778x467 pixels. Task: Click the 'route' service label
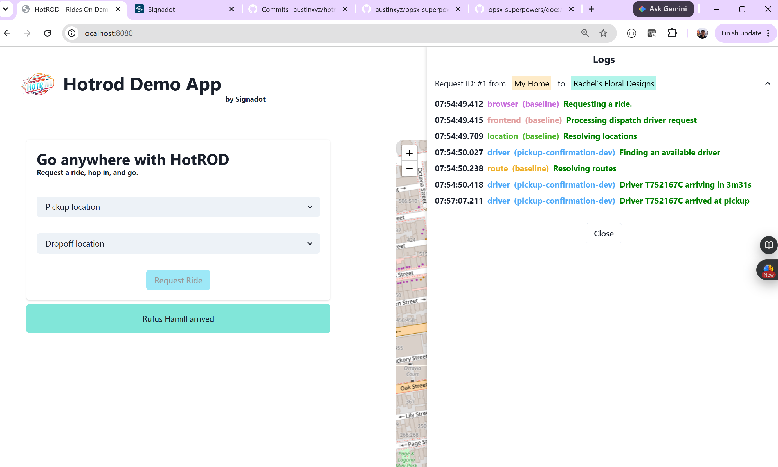point(498,169)
